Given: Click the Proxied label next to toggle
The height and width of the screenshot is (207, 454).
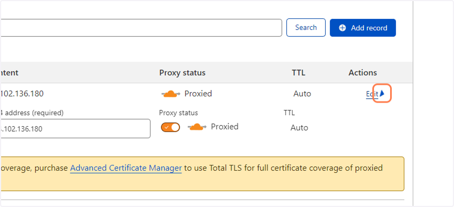Looking at the screenshot, I should [x=225, y=127].
